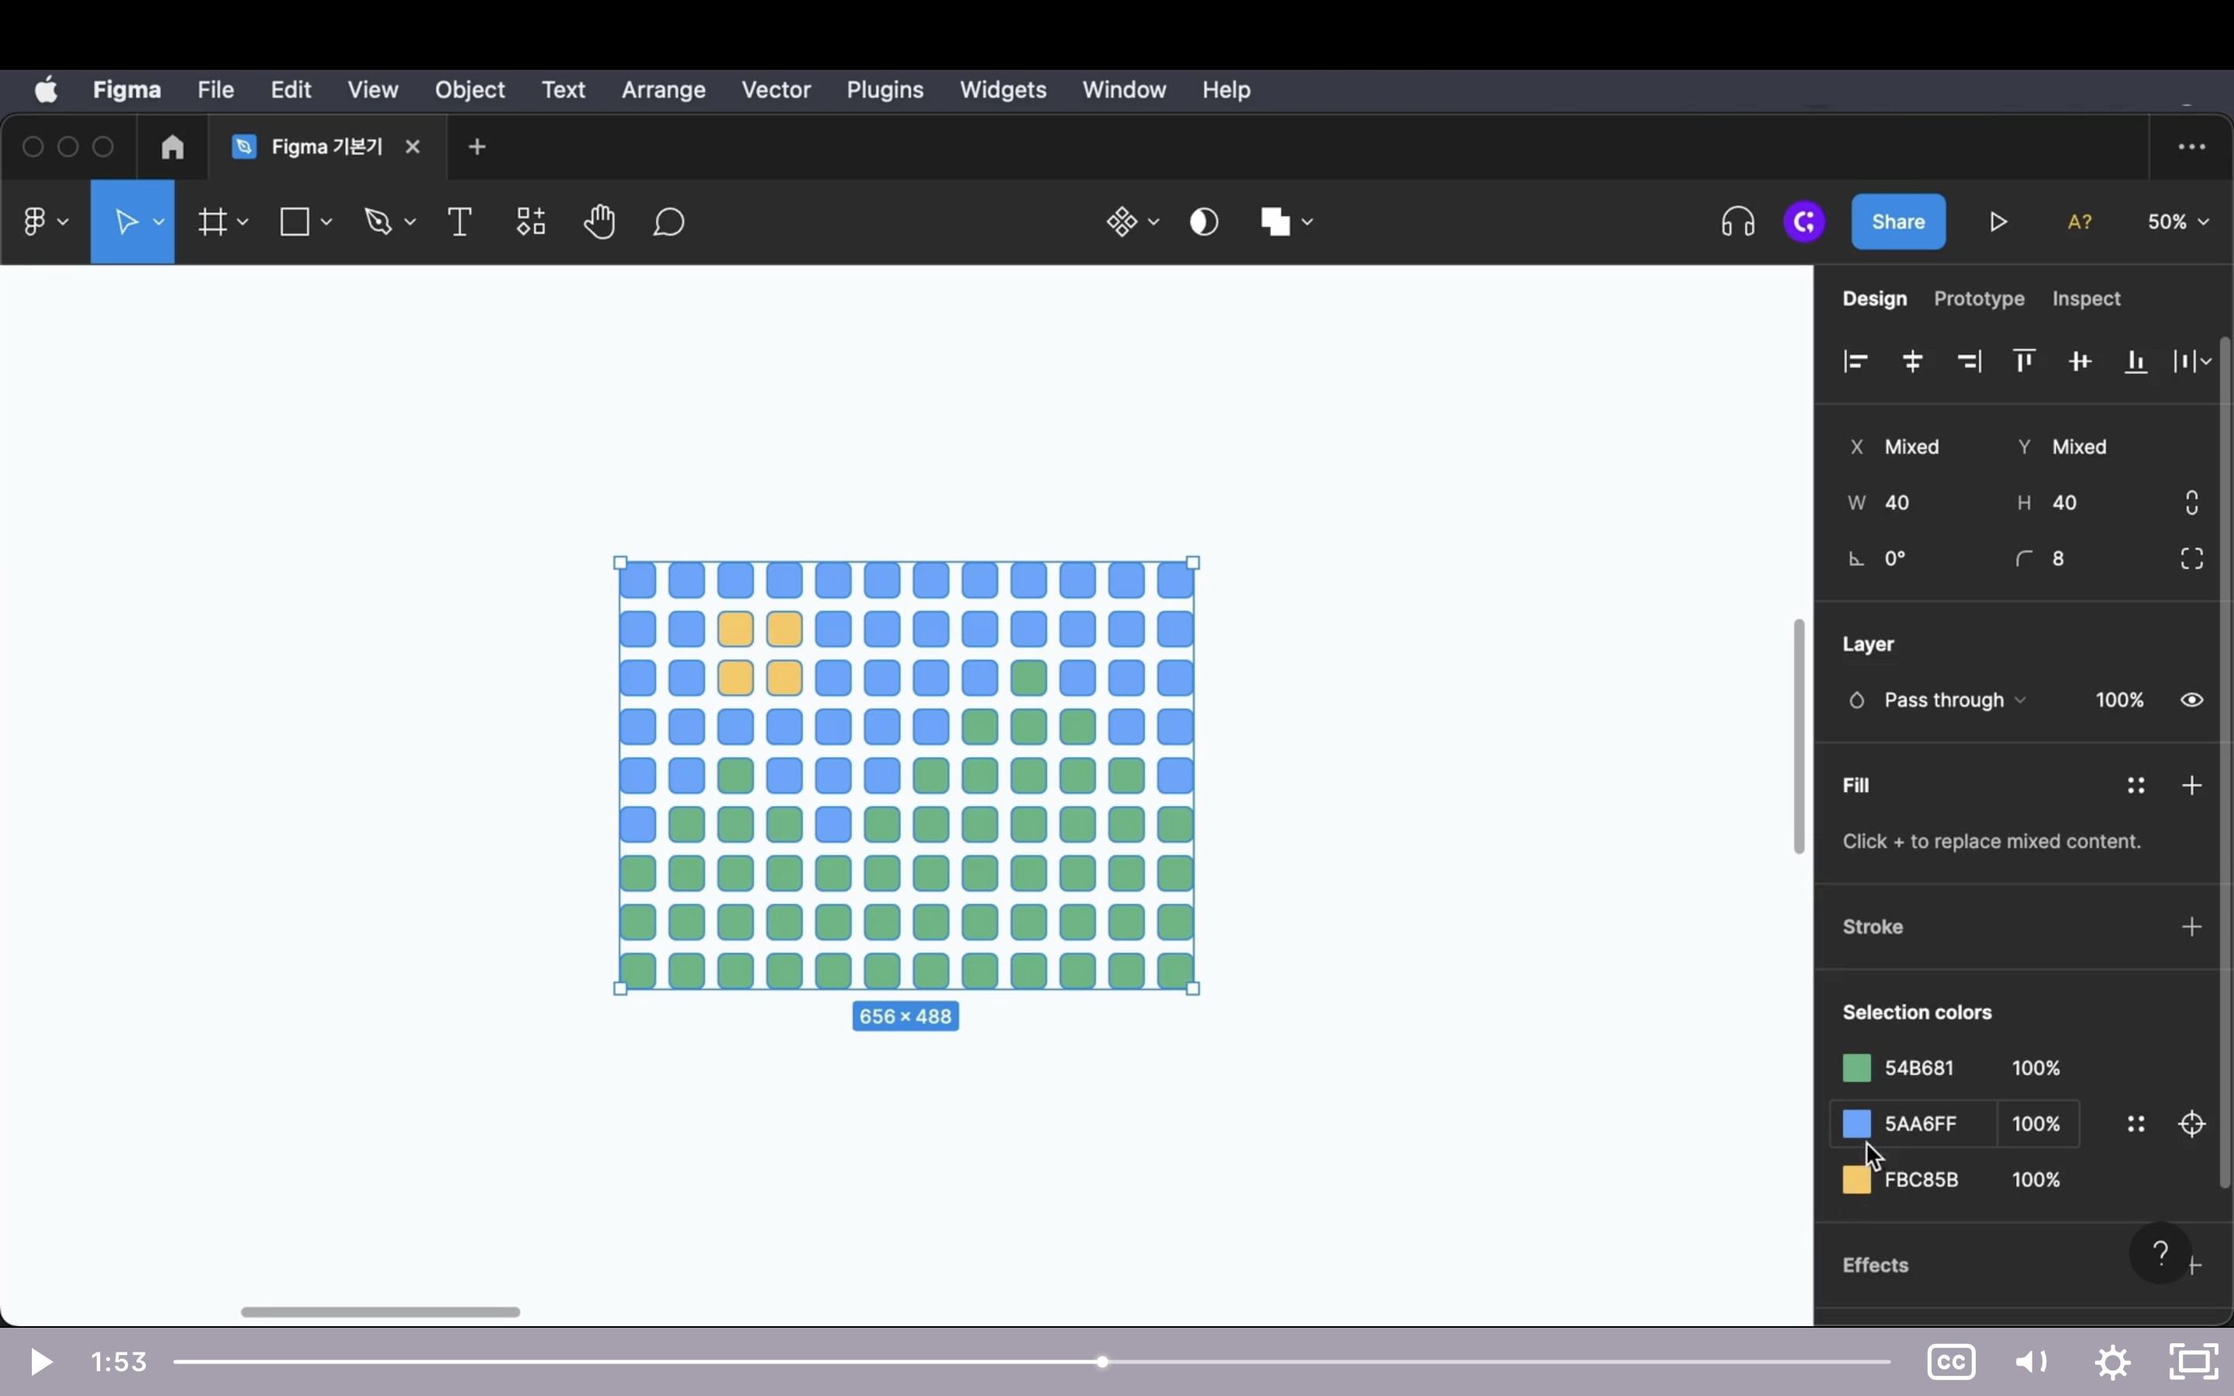Screen dimensions: 2234x1396
Task: Open the 50% zoom dropdown
Action: coord(2177,222)
